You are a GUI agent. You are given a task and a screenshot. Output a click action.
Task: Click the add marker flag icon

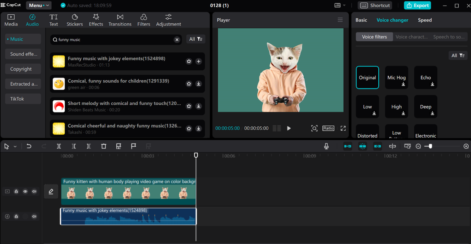[x=134, y=146]
